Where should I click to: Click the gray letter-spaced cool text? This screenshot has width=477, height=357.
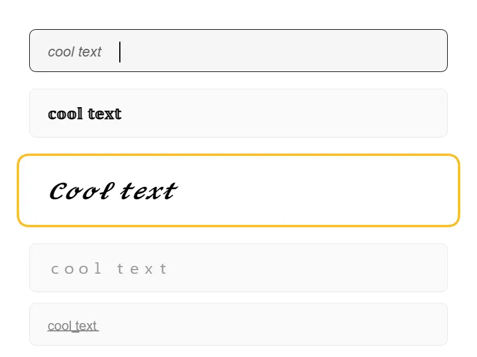pyautogui.click(x=108, y=268)
